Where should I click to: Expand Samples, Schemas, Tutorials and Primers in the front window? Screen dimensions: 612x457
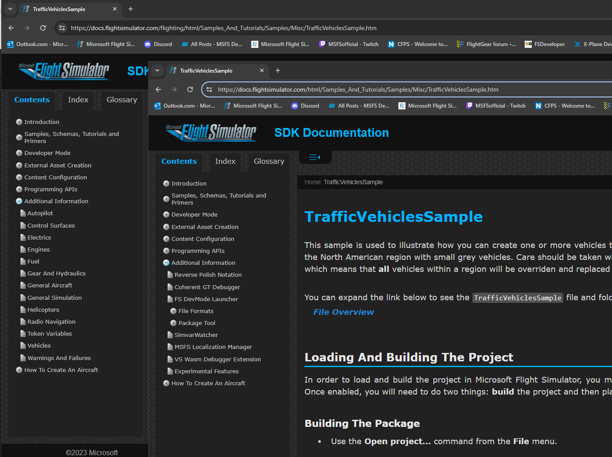click(x=166, y=199)
